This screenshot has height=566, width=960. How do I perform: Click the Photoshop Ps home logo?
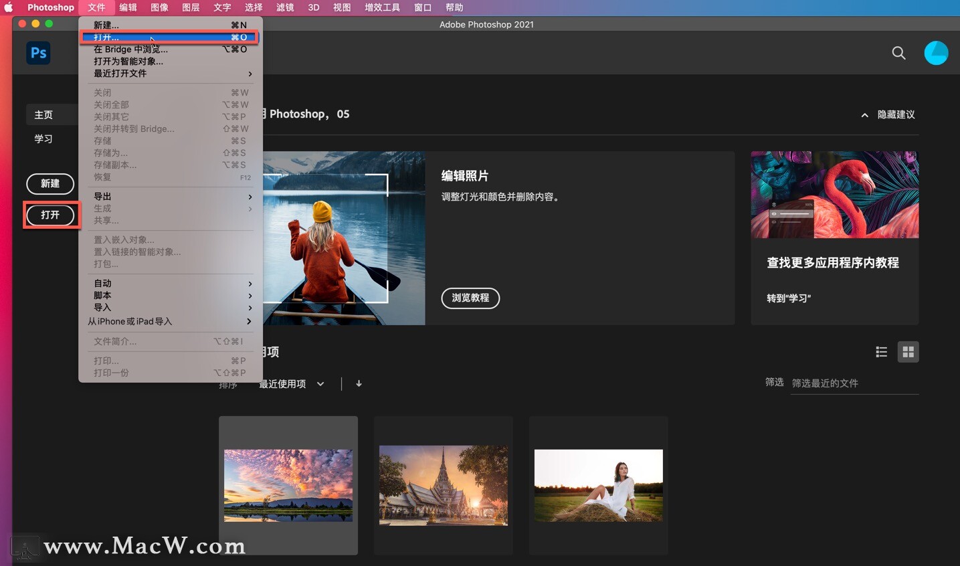coord(39,53)
